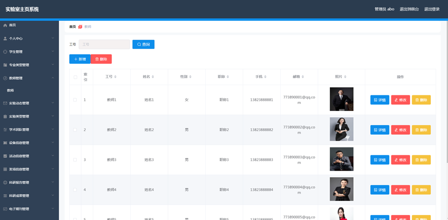Click 修改 for 教师1
448x220 pixels.
[x=401, y=100]
